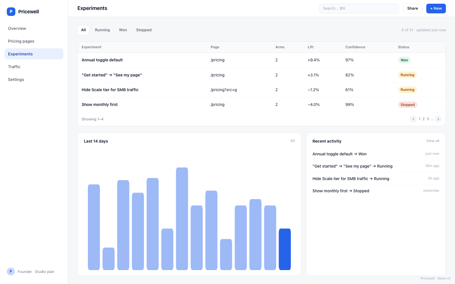Open Traffic in the sidebar
Viewport: 455px width, 284px height.
(34, 67)
